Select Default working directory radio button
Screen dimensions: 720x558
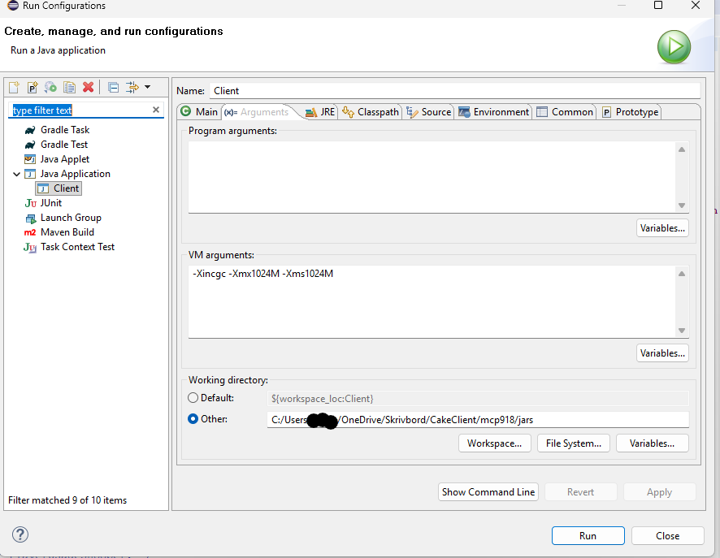193,398
